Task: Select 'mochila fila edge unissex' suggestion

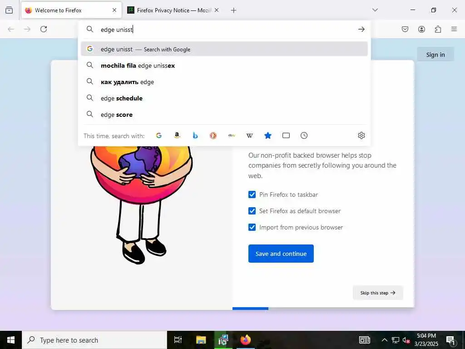Action: click(224, 65)
